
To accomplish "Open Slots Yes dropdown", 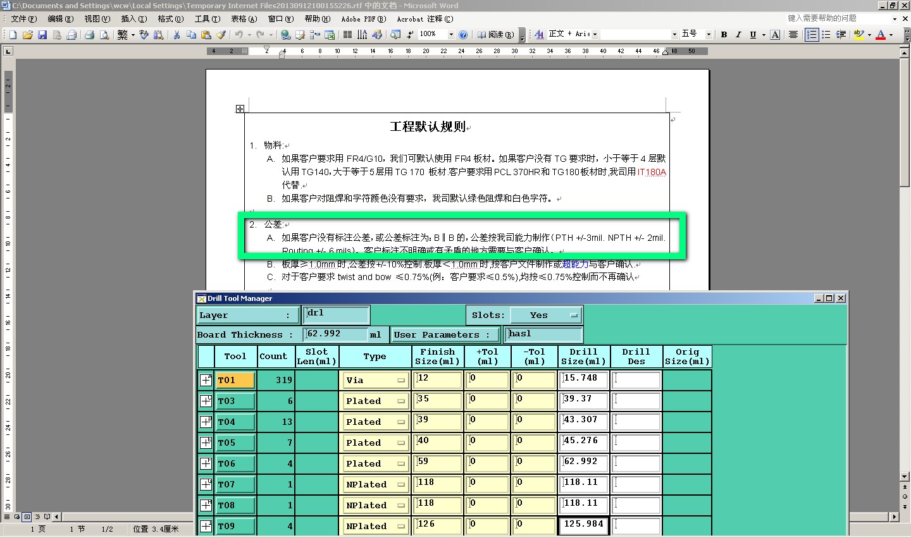I will (546, 315).
